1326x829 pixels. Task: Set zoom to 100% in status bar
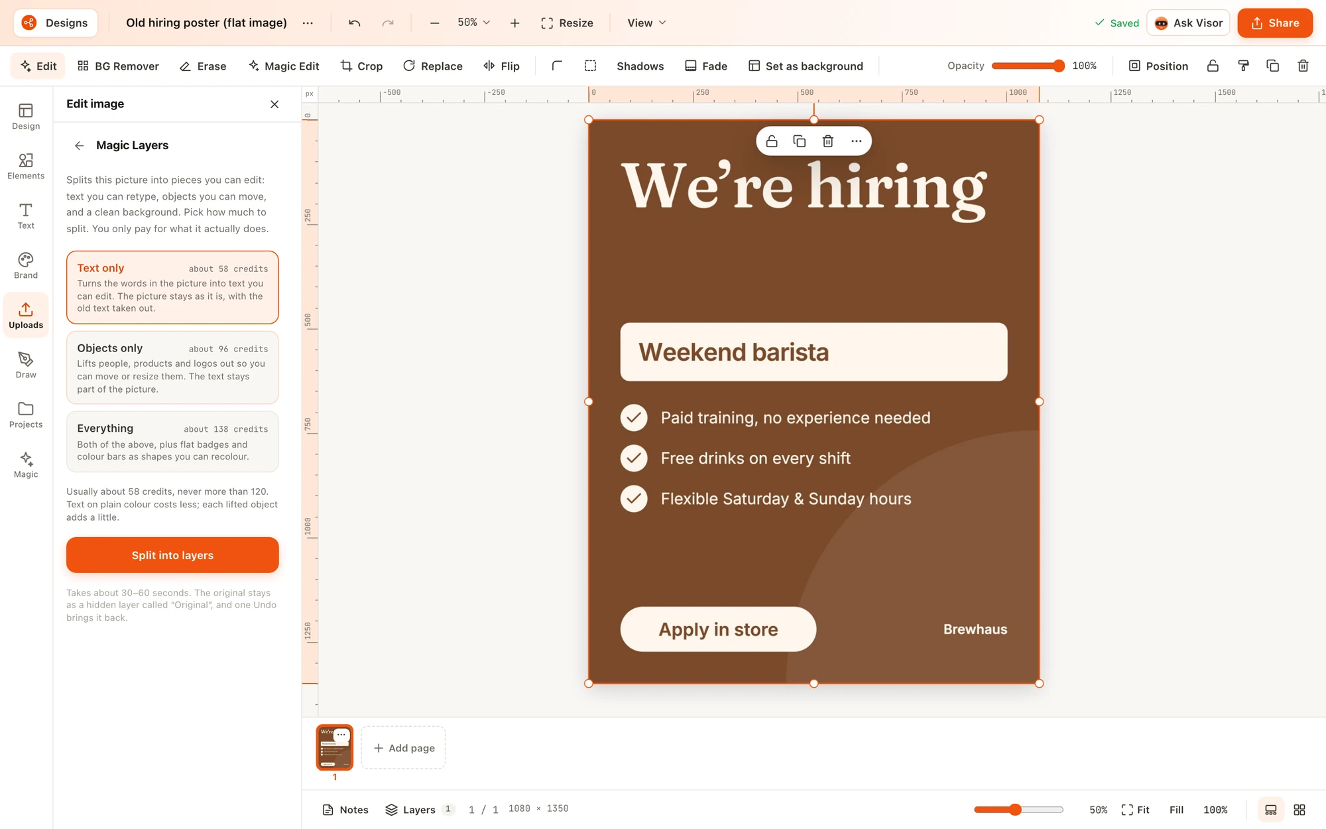click(x=1215, y=810)
